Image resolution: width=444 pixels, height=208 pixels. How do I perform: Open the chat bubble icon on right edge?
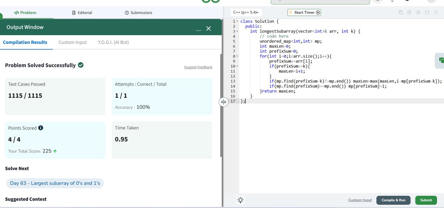pyautogui.click(x=440, y=60)
